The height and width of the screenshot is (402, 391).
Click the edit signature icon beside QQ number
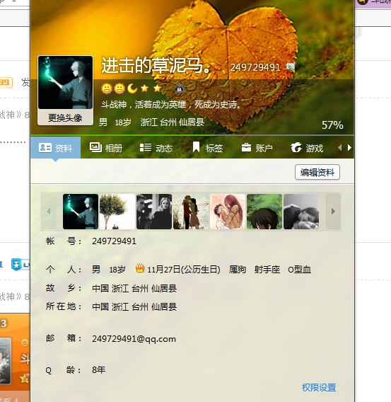291,67
